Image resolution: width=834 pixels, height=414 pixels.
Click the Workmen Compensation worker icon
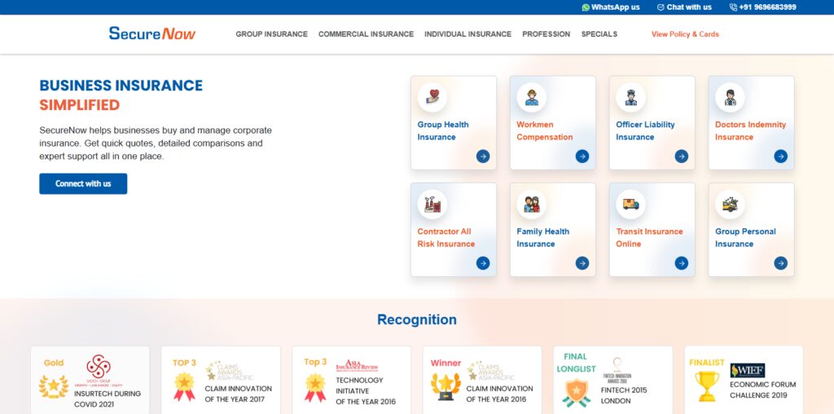tap(531, 97)
